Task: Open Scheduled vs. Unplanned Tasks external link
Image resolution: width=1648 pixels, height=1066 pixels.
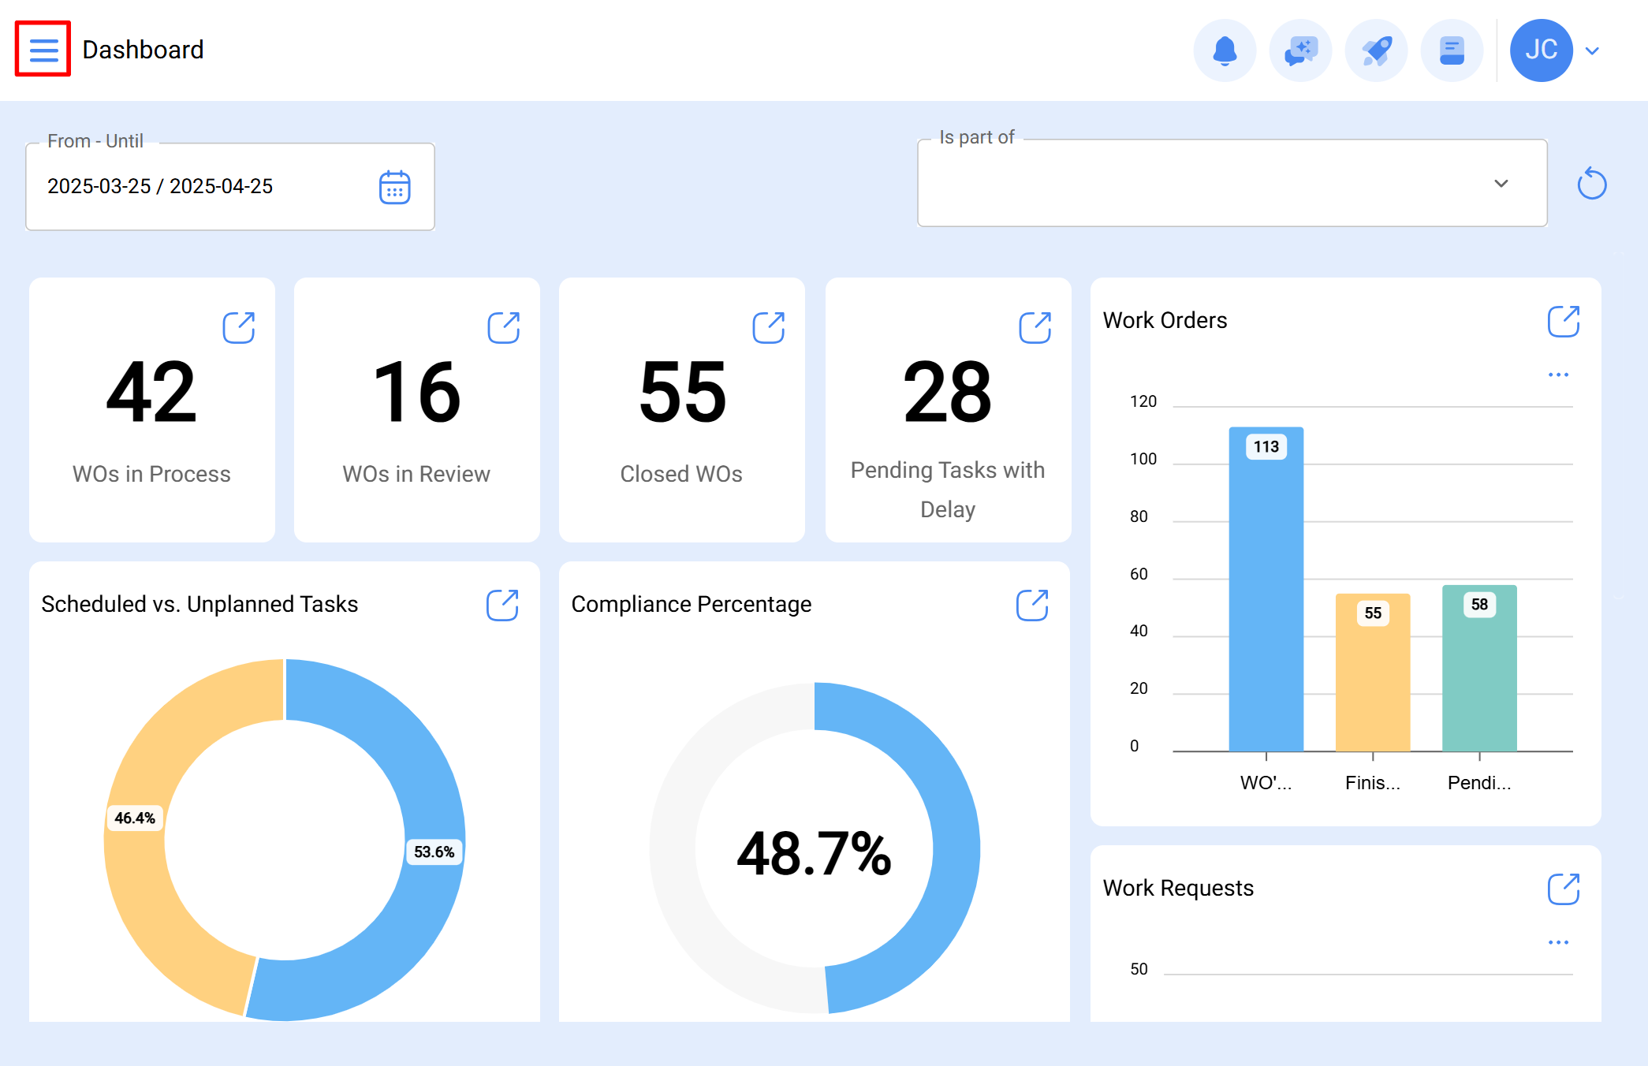Action: tap(504, 606)
